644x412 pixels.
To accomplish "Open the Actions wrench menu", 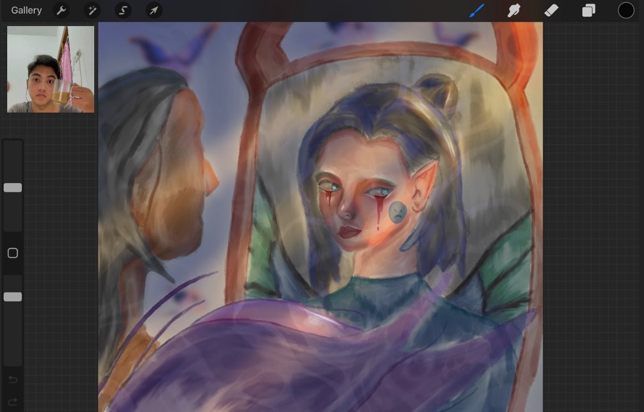I will 61,11.
